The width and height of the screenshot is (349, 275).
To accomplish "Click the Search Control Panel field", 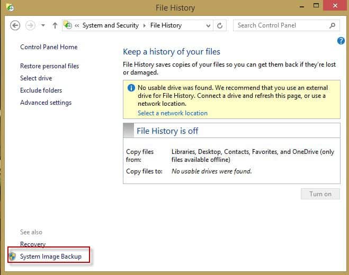I will tap(286, 25).
